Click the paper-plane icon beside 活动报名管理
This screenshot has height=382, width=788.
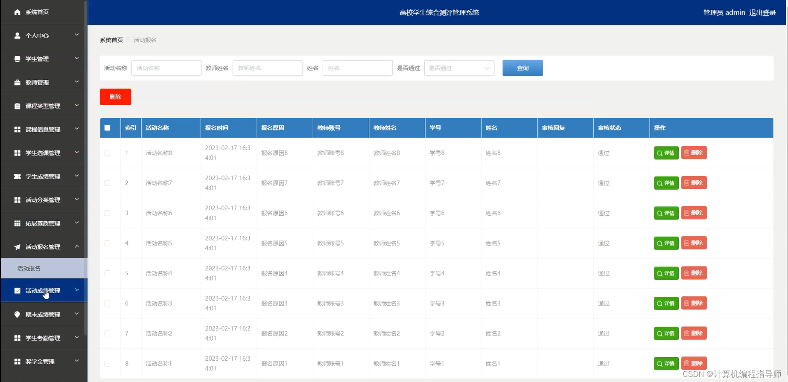pyautogui.click(x=17, y=247)
